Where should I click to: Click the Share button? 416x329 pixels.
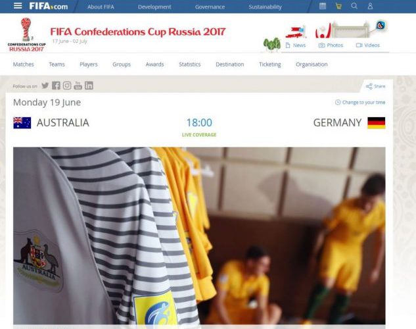[375, 86]
